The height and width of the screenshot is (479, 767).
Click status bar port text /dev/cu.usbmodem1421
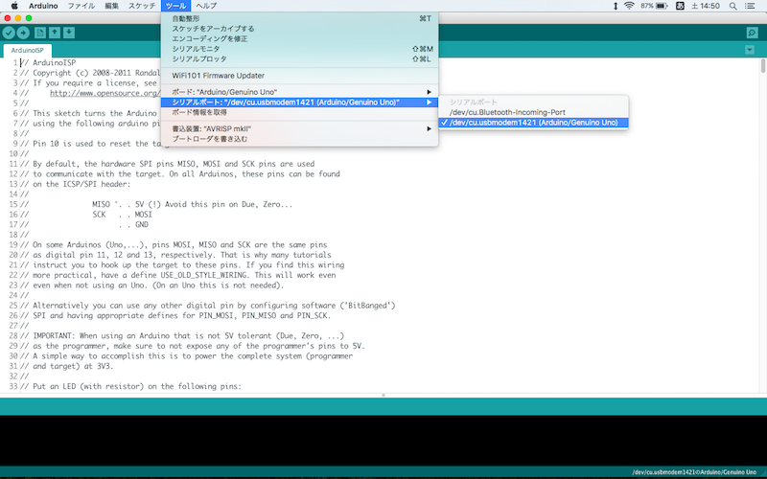(694, 472)
